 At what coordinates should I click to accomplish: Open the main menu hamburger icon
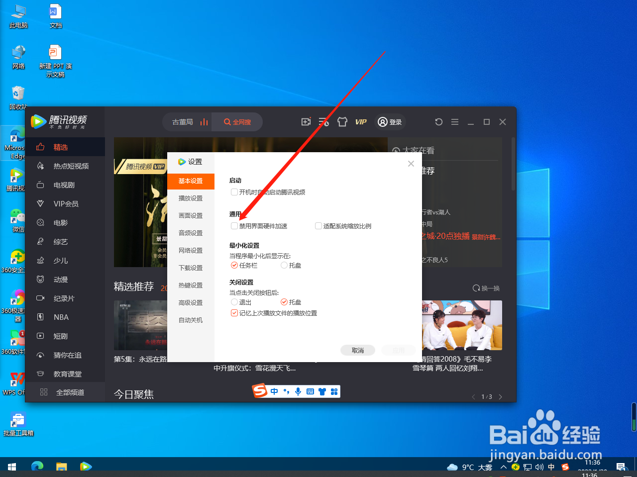(455, 122)
